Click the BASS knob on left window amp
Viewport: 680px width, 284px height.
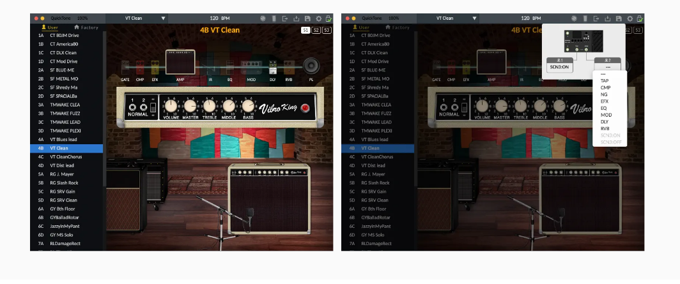248,106
